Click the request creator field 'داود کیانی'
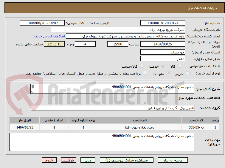 coord(125,36)
